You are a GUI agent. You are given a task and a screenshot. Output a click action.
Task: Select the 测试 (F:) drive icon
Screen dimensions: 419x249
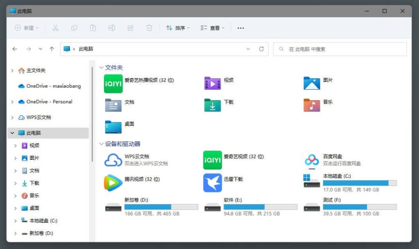point(311,207)
